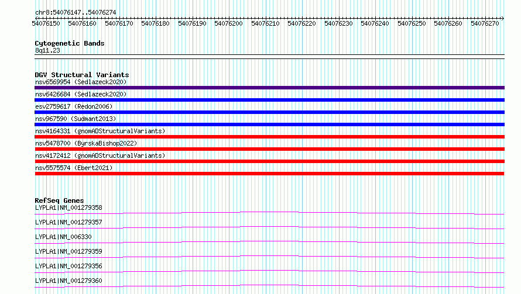Click the blue nsv6426684 variant bar
The height and width of the screenshot is (294, 521).
(x=269, y=100)
